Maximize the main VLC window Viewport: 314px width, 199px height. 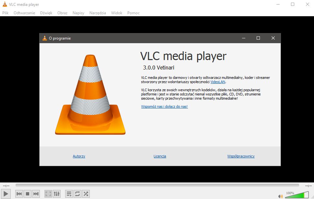[293, 4]
